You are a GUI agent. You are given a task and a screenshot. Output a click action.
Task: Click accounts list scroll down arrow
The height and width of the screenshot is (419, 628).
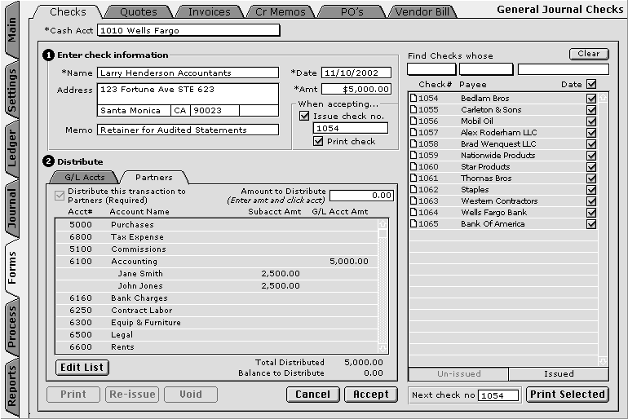pyautogui.click(x=383, y=348)
